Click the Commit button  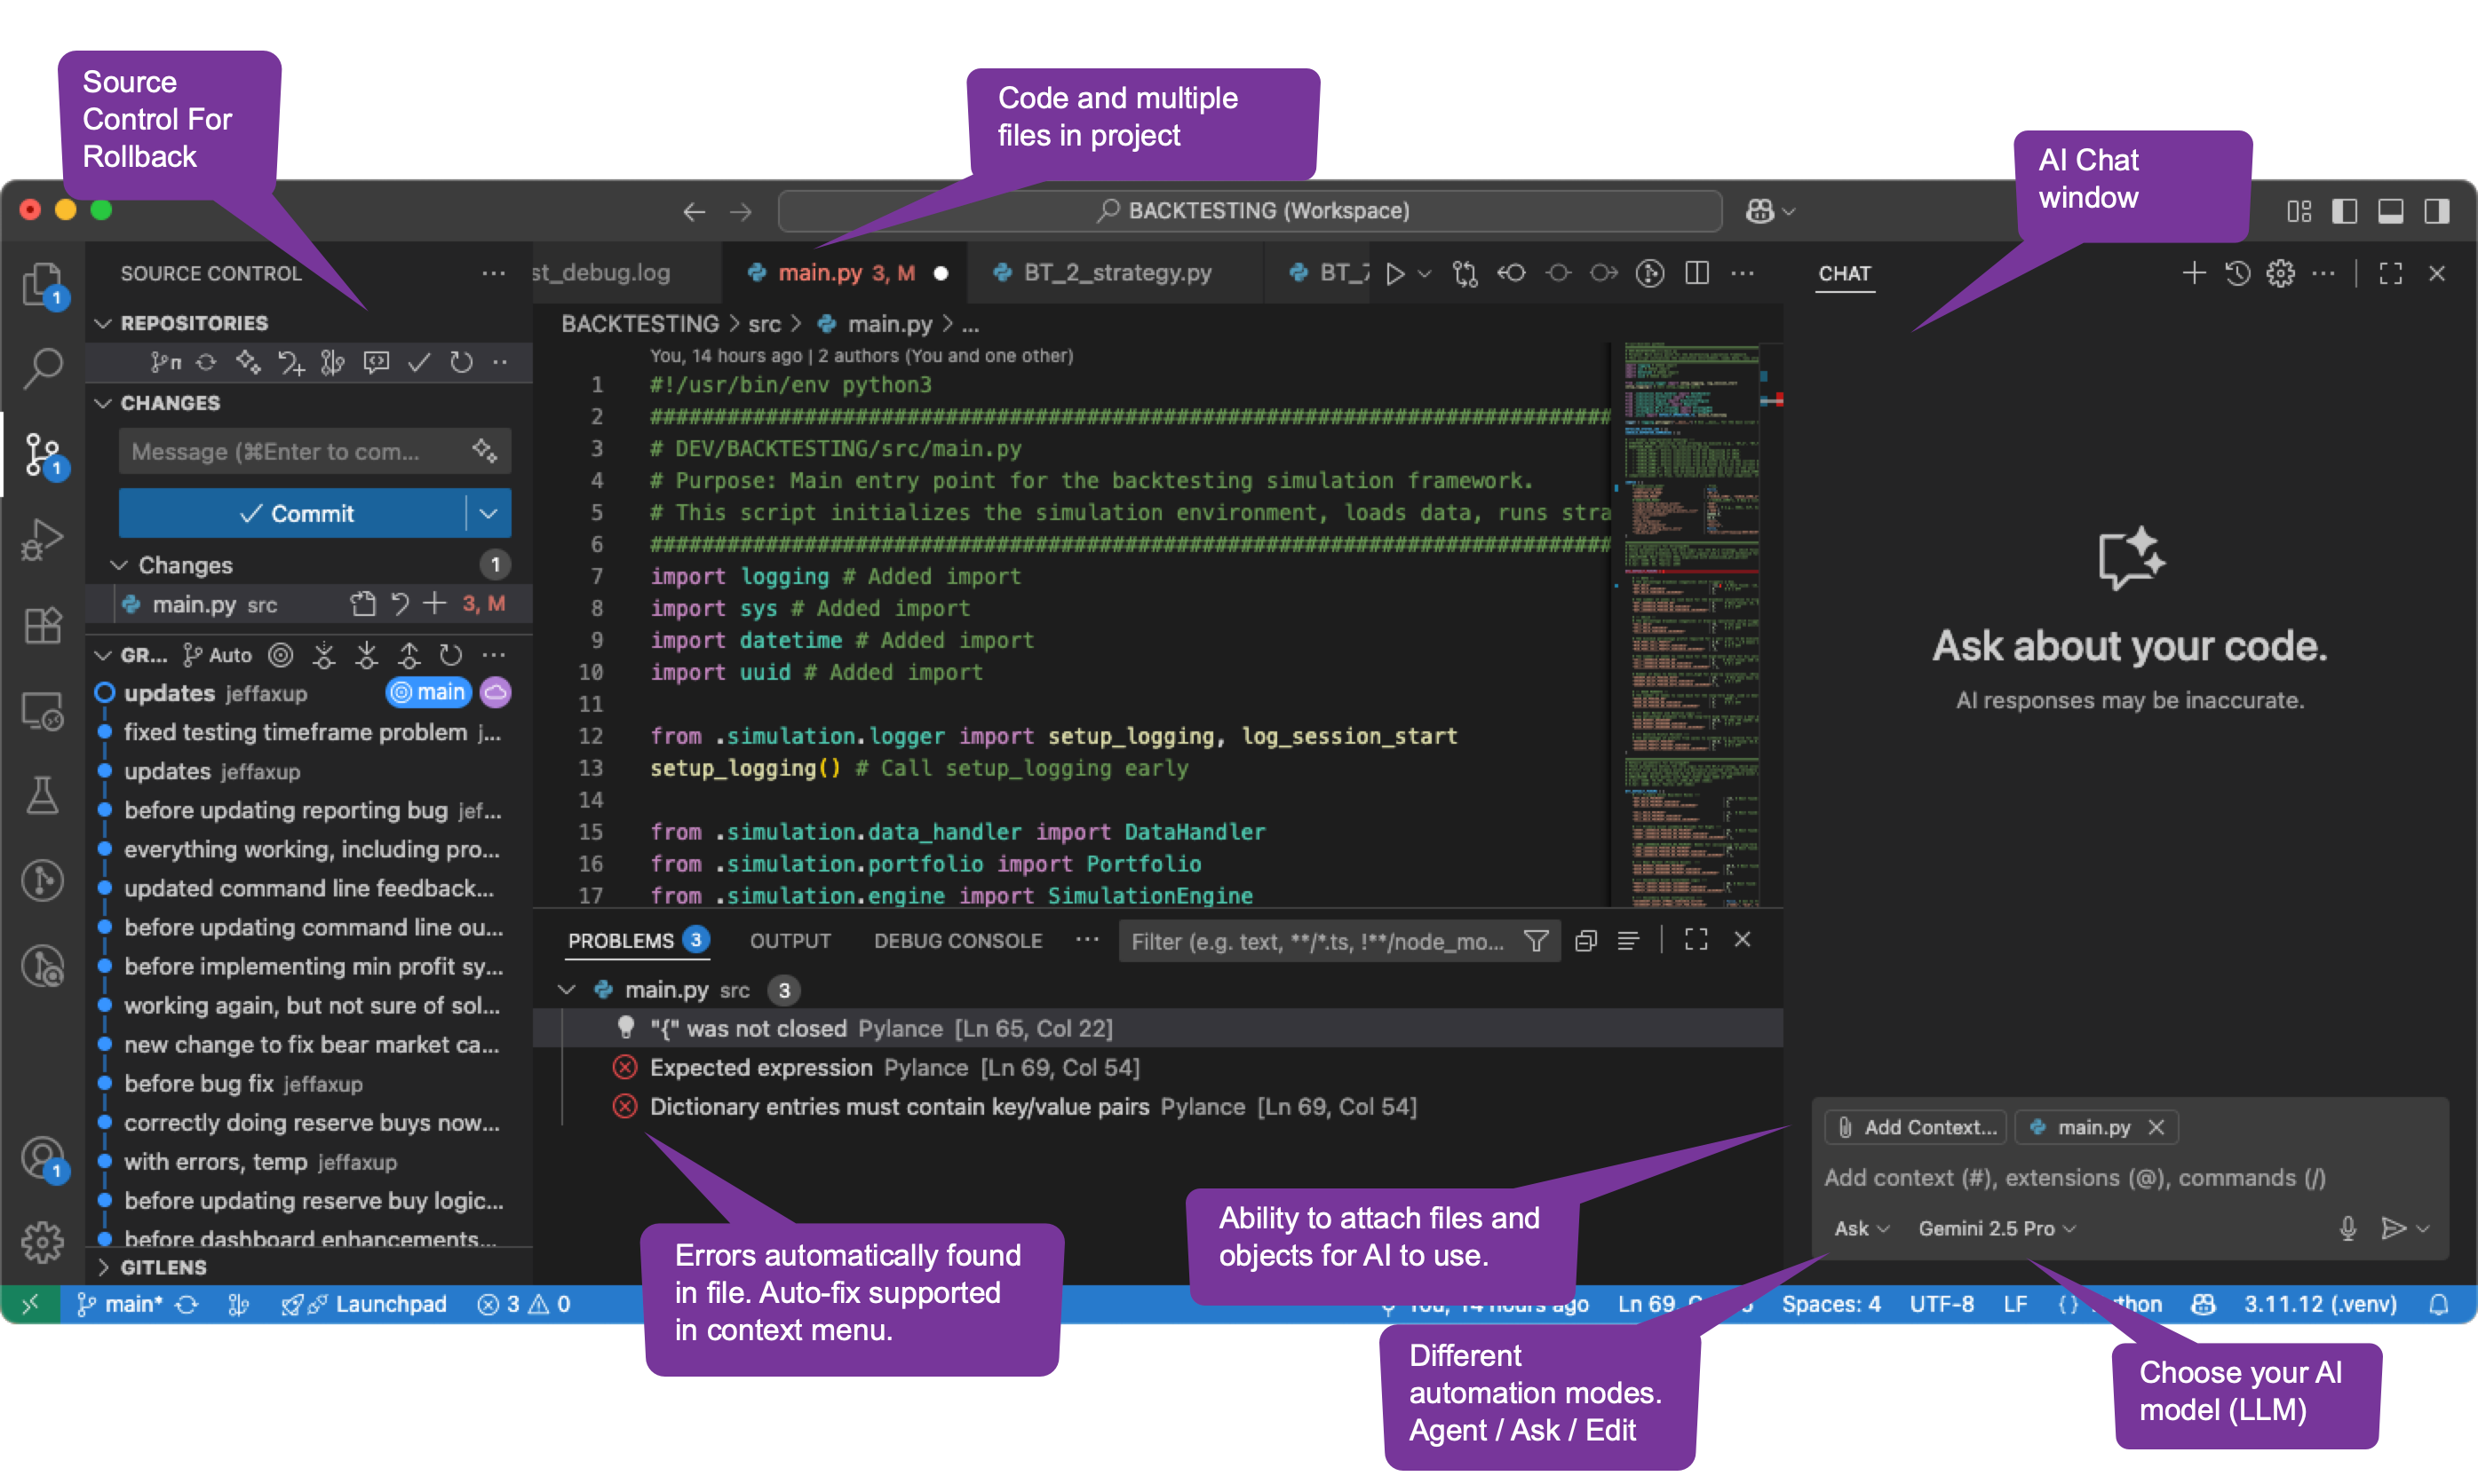295,513
